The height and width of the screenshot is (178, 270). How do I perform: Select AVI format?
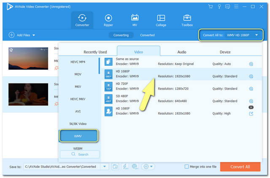(78, 111)
